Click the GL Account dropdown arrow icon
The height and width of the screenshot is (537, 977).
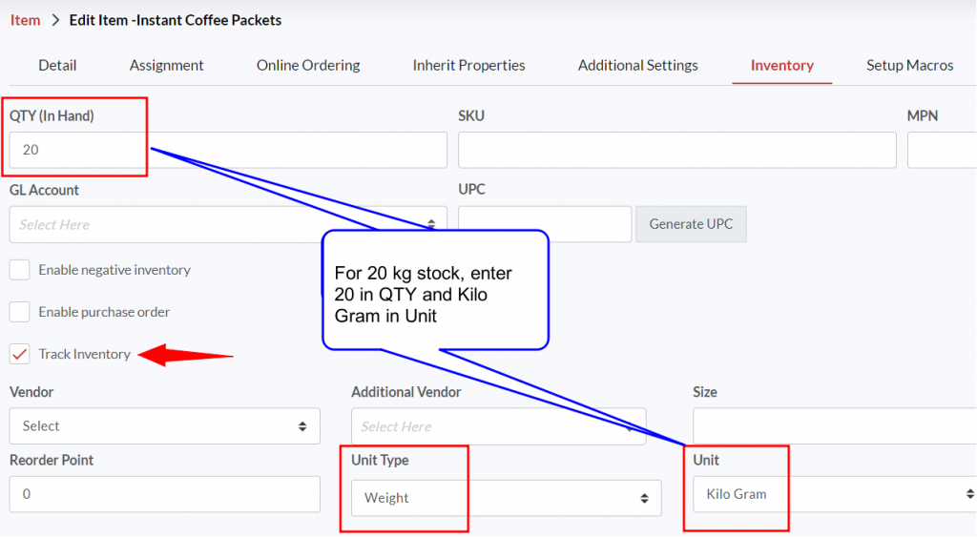[431, 223]
